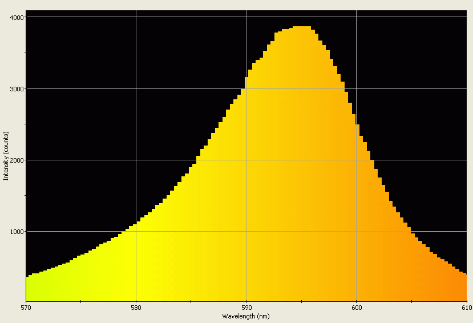Click the 590 label on the wavelength axis
The image size is (473, 323).
pos(246,308)
